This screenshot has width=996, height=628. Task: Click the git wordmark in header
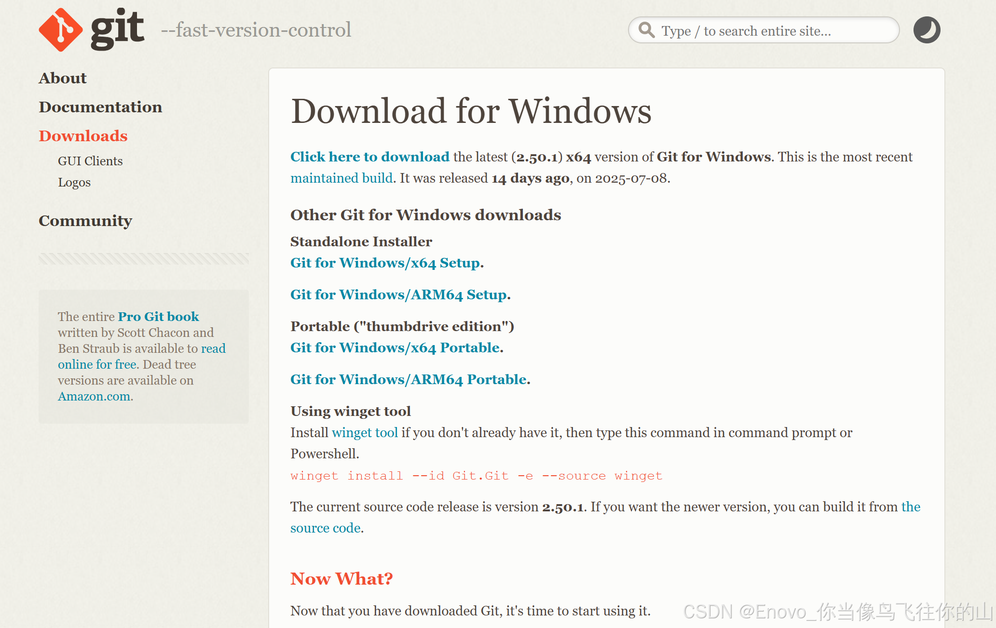(117, 29)
